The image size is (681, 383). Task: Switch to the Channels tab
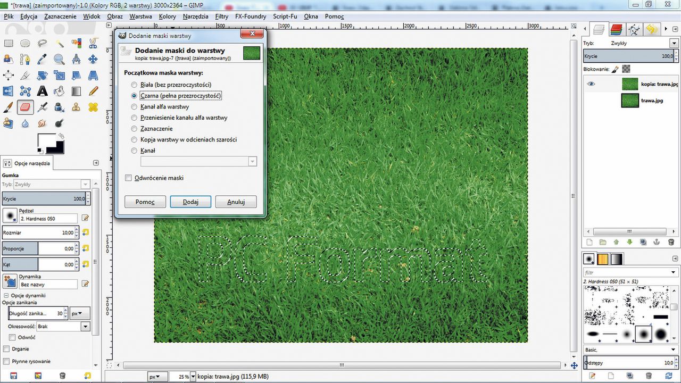pyautogui.click(x=617, y=29)
